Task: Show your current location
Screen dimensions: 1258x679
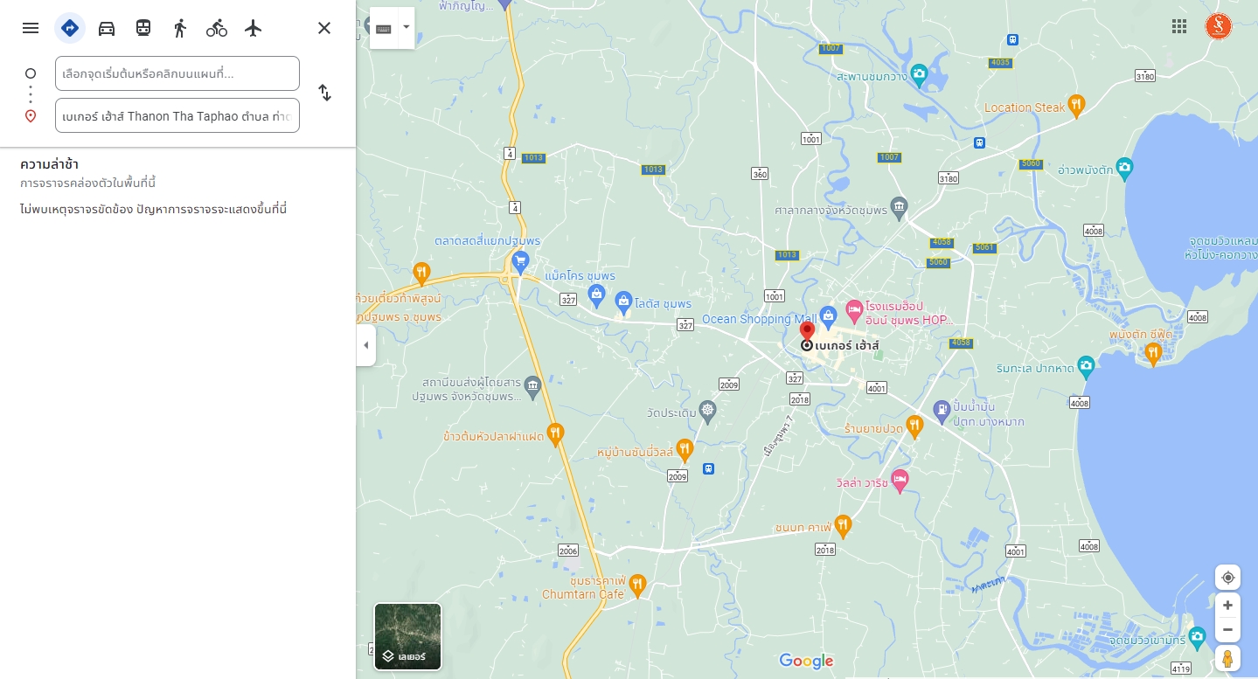Action: pos(1228,578)
